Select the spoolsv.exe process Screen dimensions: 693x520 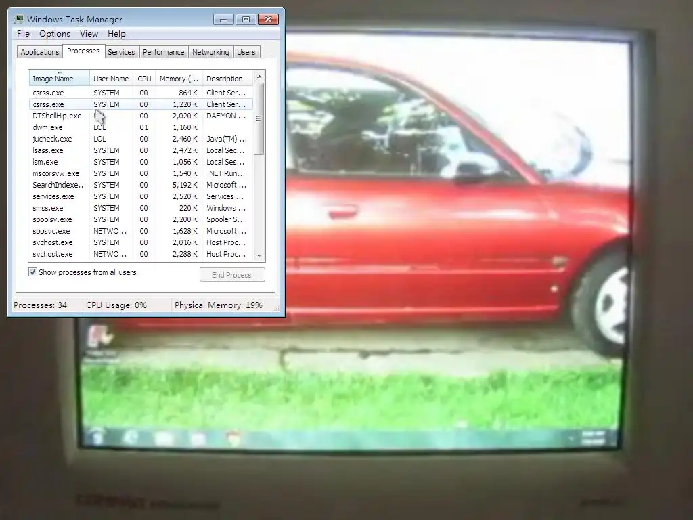141,219
